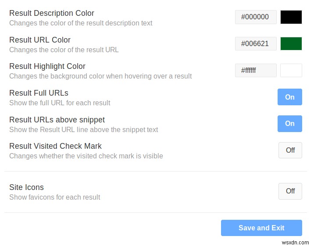Turn off Result Full URLs toggle
Viewport: 314px width, 247px height.
pyautogui.click(x=289, y=97)
